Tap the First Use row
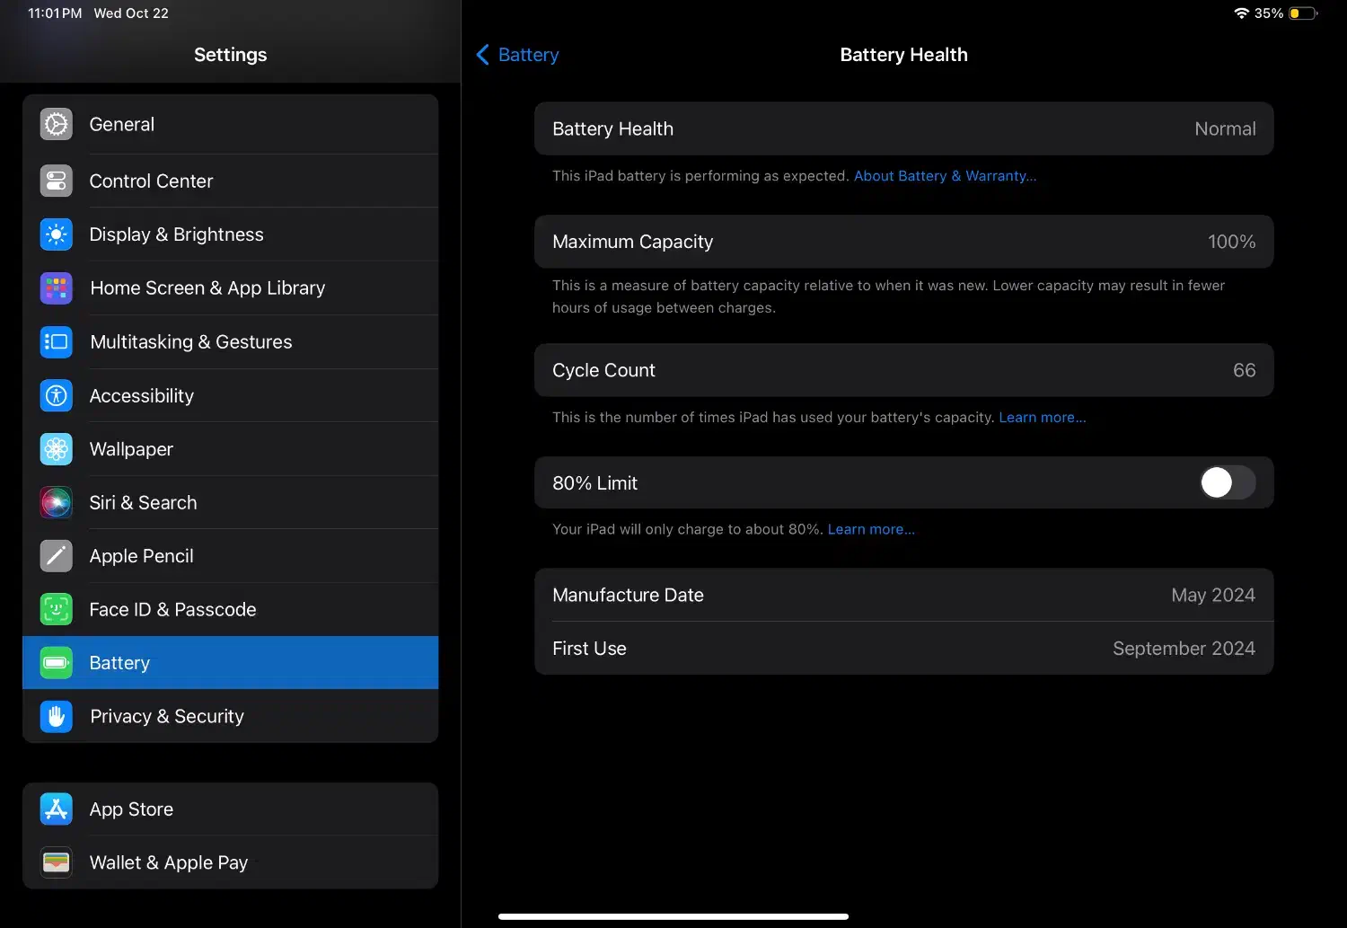Viewport: 1347px width, 928px height. [x=904, y=649]
